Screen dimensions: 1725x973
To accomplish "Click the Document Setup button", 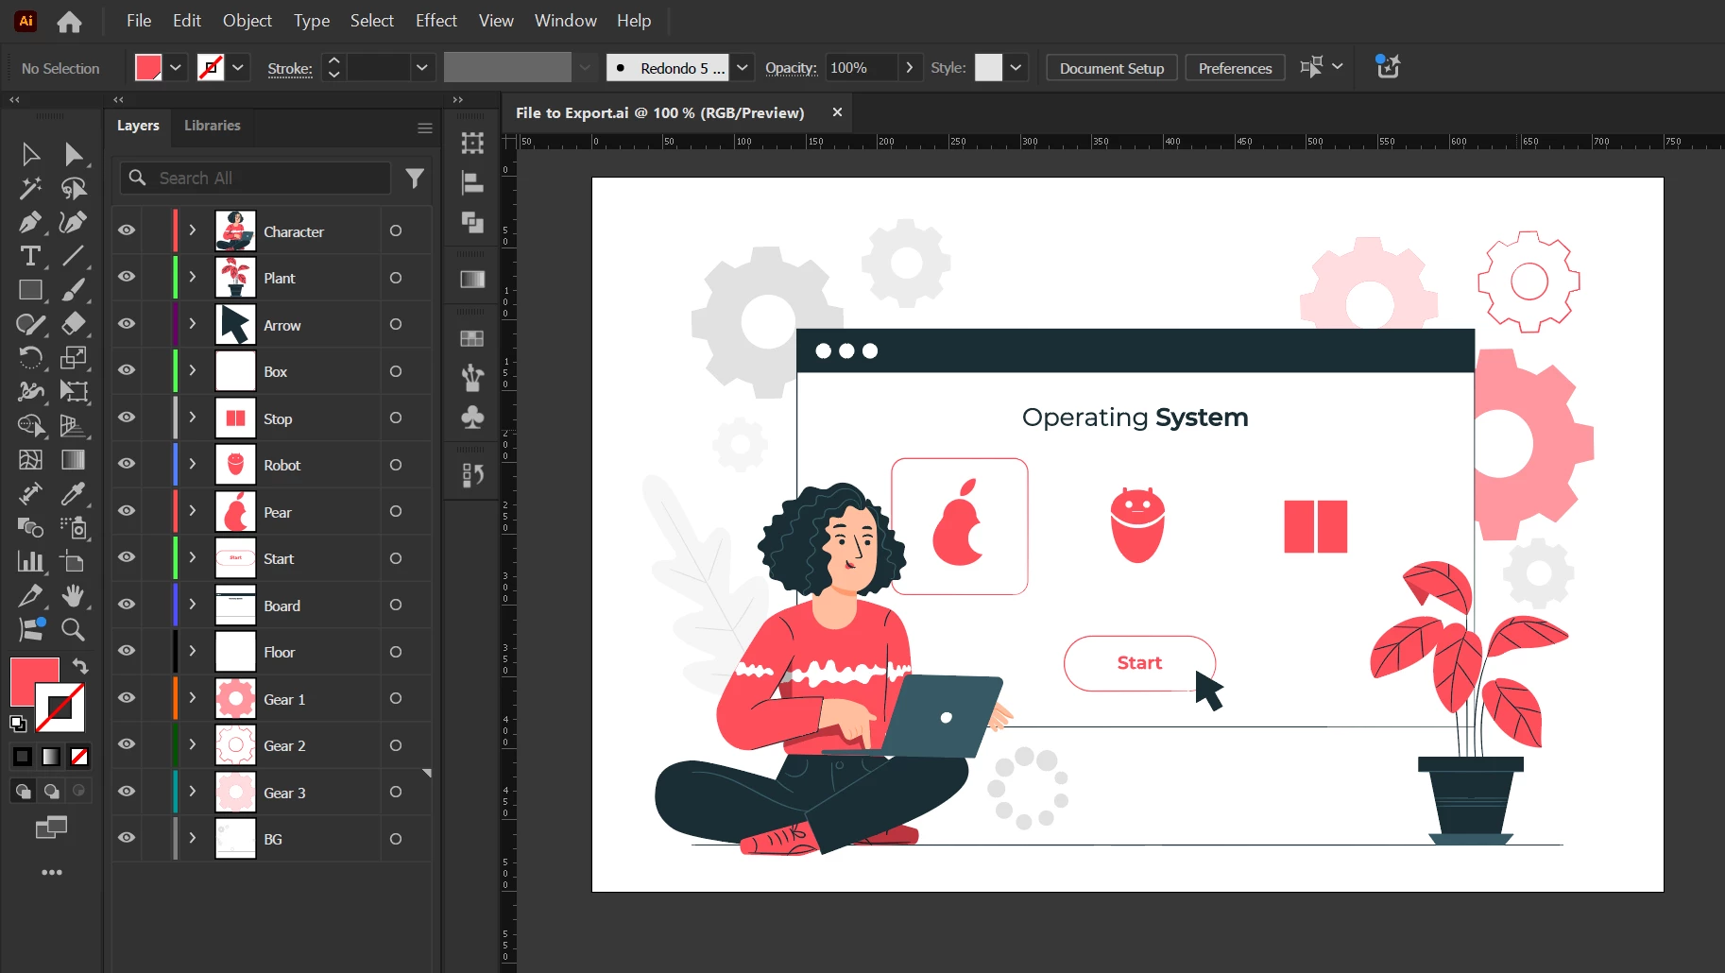I will pyautogui.click(x=1112, y=68).
